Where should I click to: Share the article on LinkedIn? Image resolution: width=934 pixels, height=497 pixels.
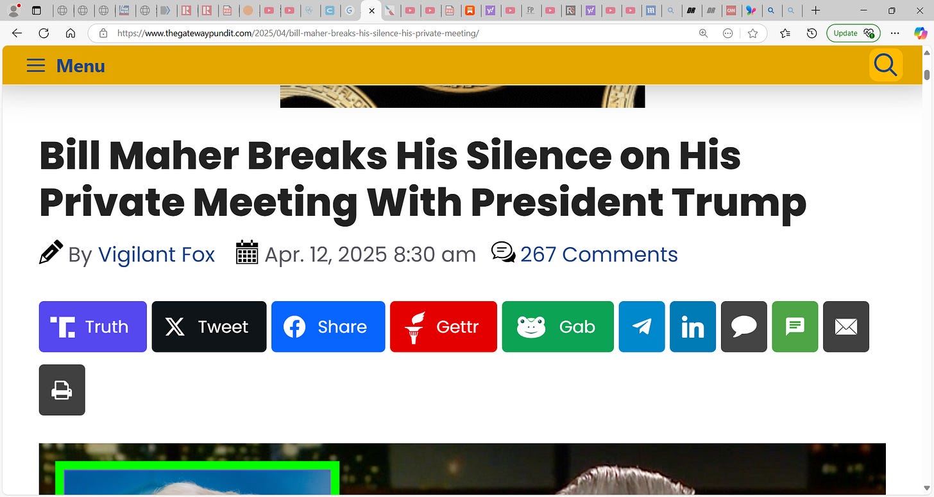click(693, 327)
